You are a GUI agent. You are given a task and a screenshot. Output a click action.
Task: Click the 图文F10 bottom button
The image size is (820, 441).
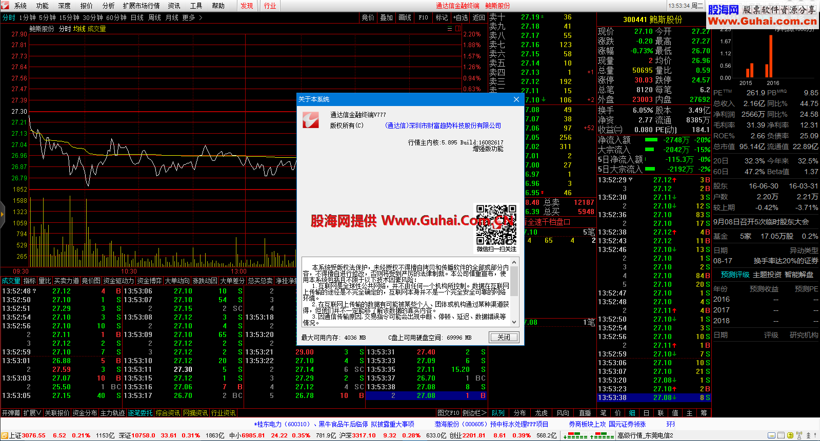pyautogui.click(x=448, y=413)
